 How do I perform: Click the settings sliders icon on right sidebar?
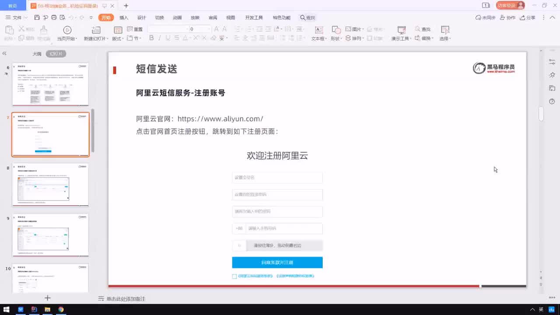(552, 62)
